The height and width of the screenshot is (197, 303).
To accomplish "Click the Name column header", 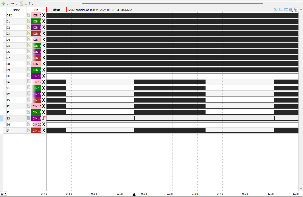I will (16, 10).
